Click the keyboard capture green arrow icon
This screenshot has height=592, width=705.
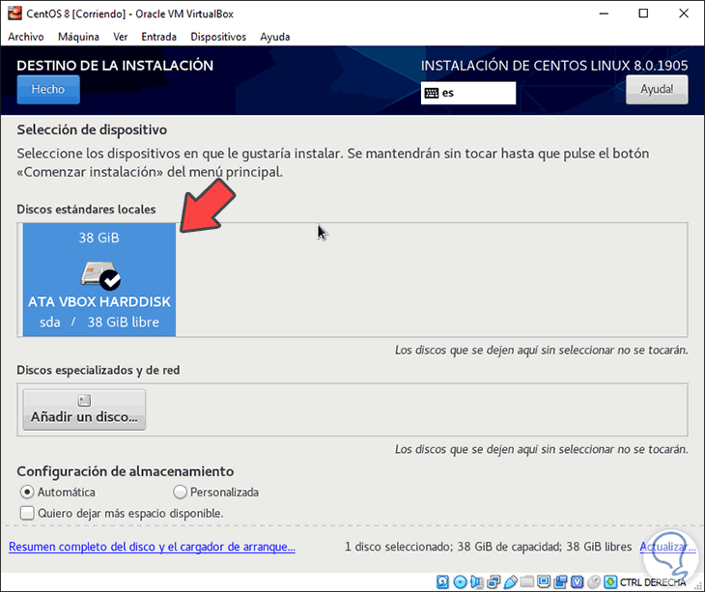(x=610, y=582)
